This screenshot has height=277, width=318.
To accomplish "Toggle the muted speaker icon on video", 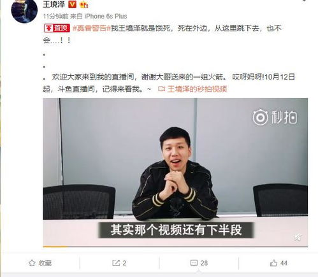I will click(298, 238).
